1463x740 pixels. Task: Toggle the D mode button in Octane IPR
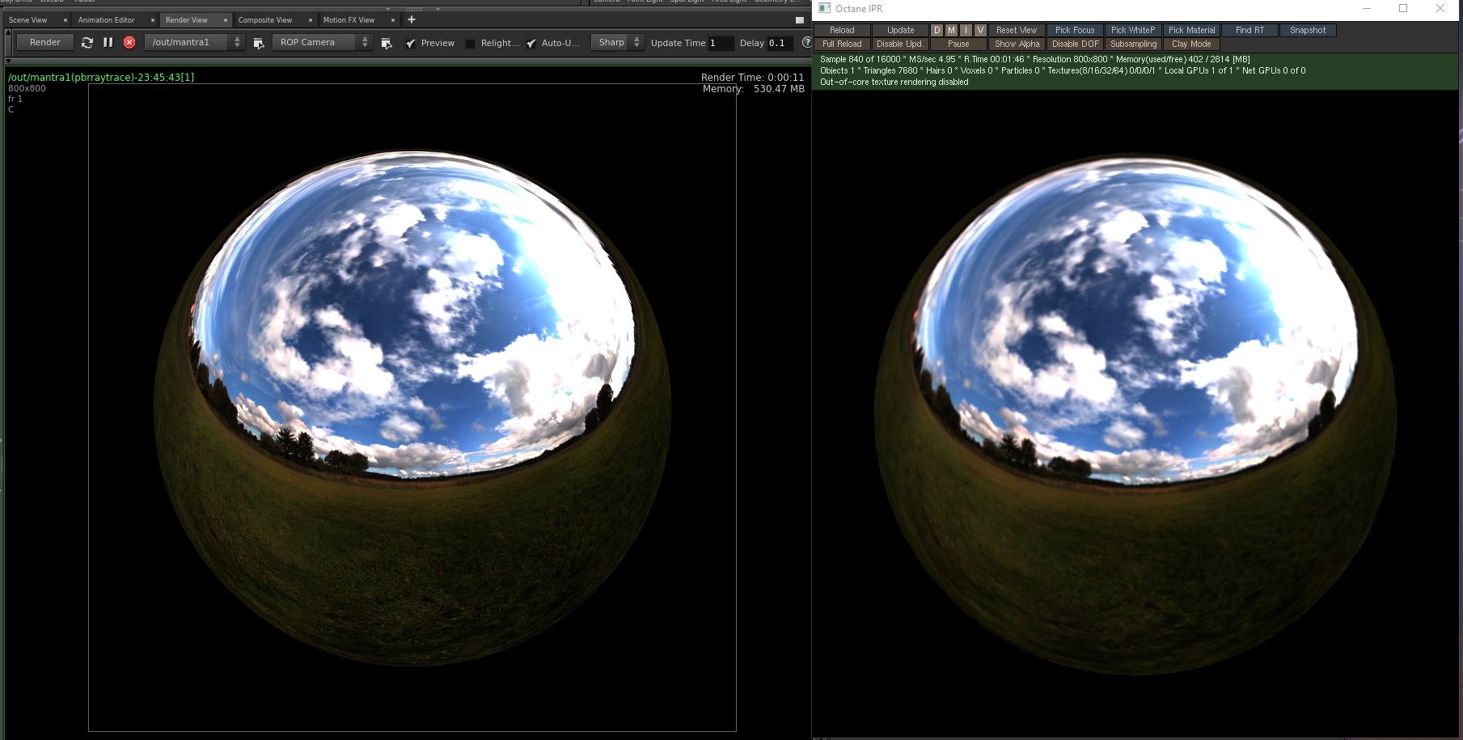click(937, 31)
